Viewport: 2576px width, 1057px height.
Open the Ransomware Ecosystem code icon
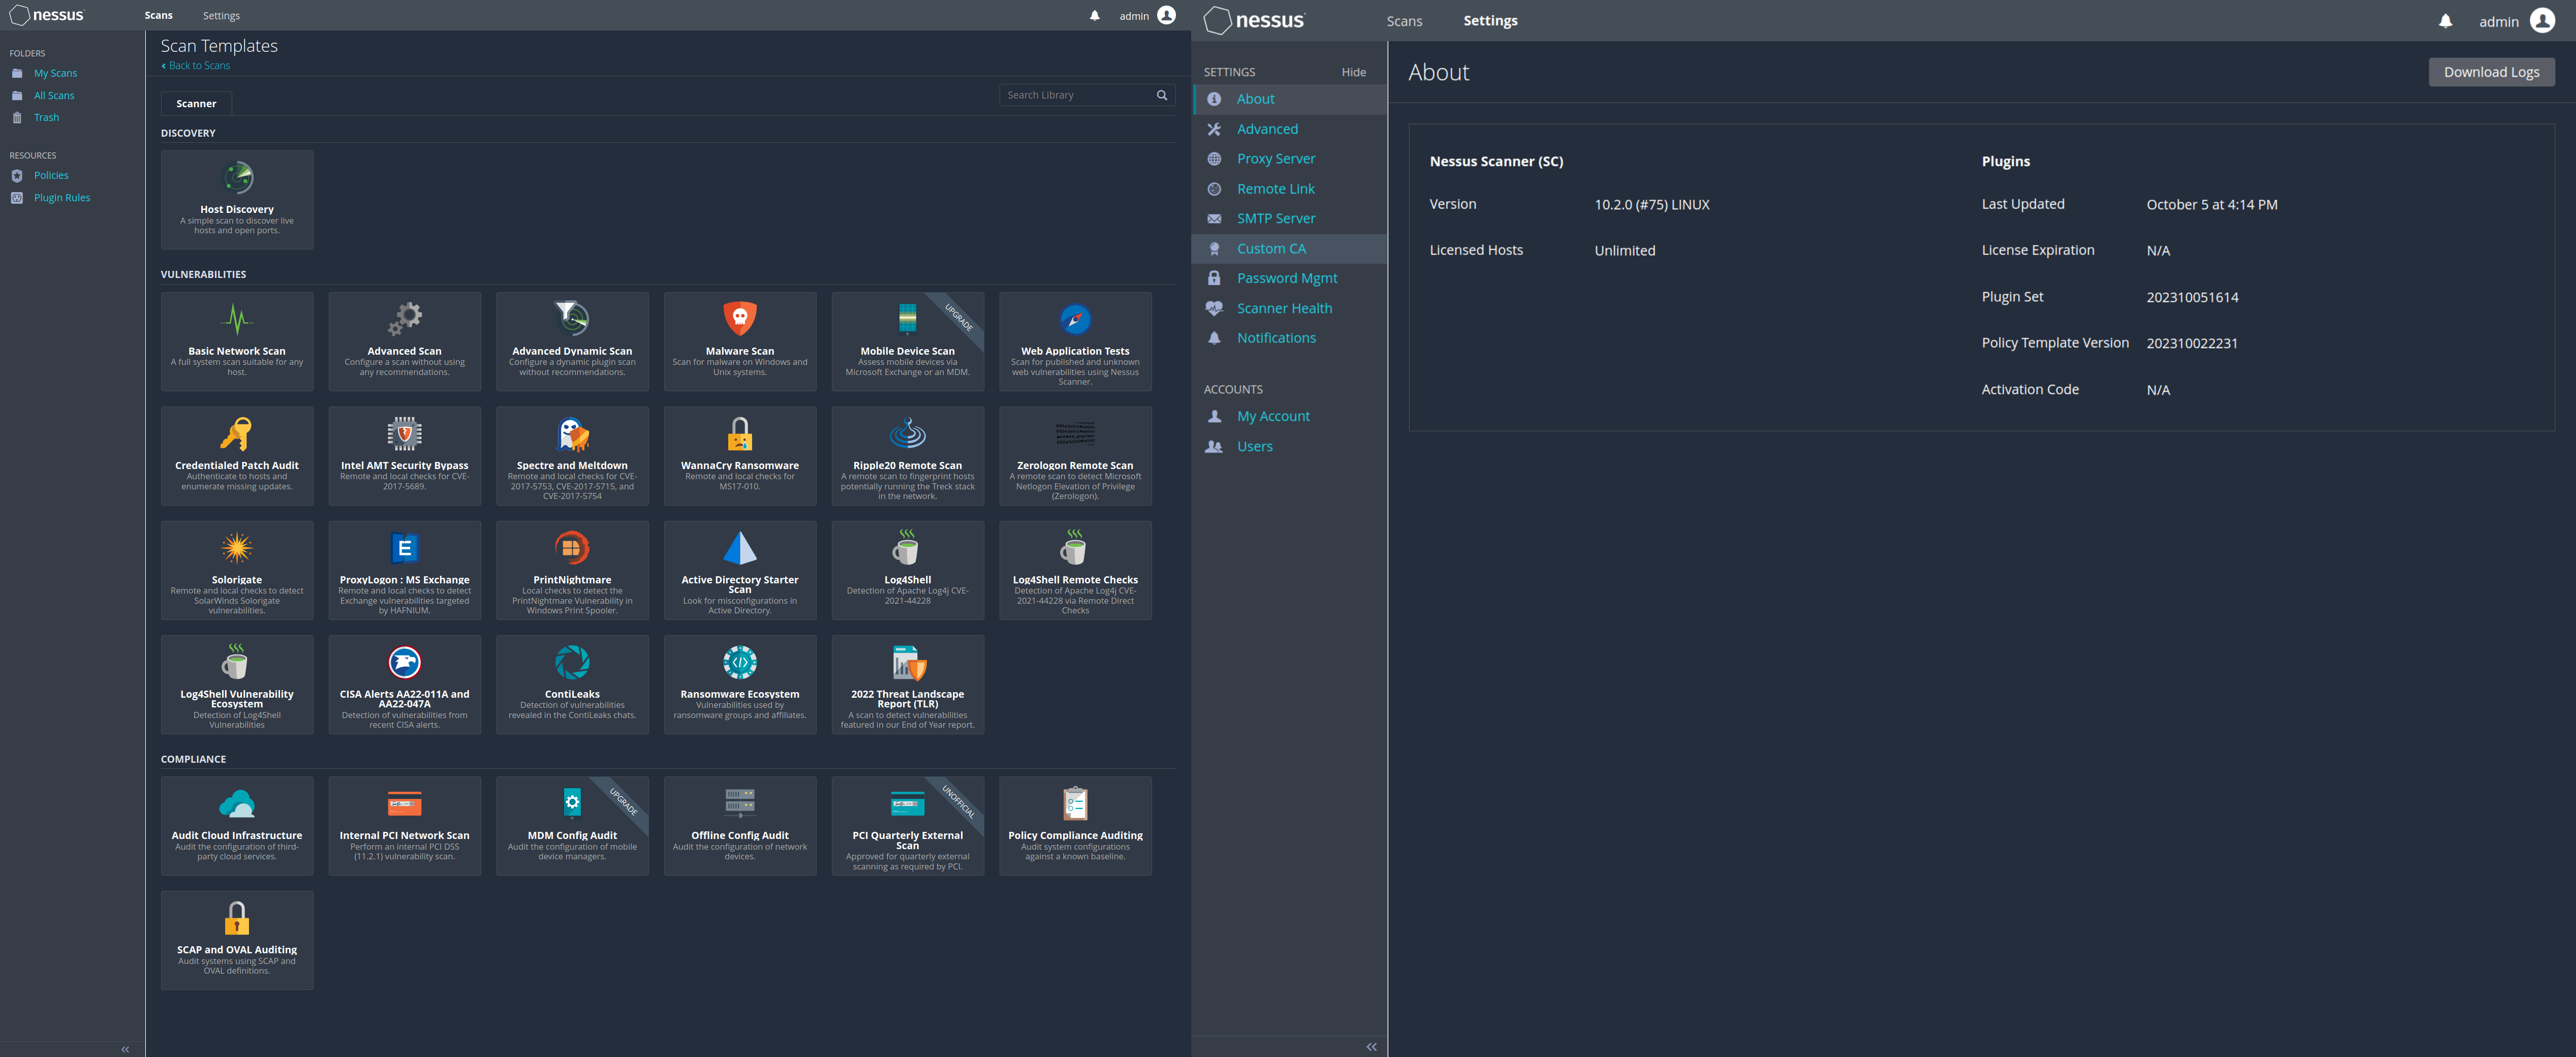pos(740,662)
